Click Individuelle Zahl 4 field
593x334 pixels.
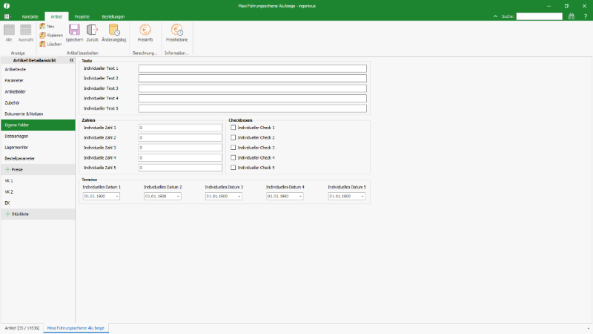(180, 157)
